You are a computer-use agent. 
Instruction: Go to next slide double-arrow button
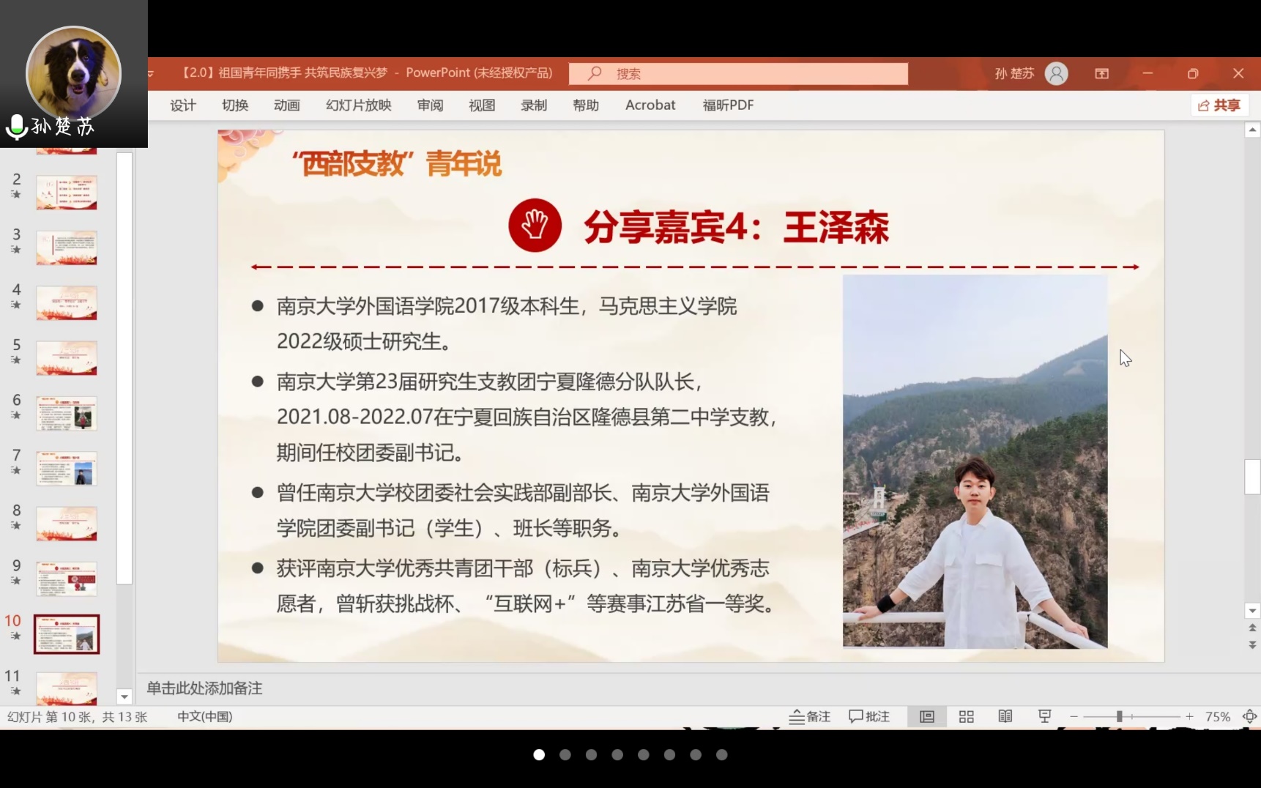1252,645
